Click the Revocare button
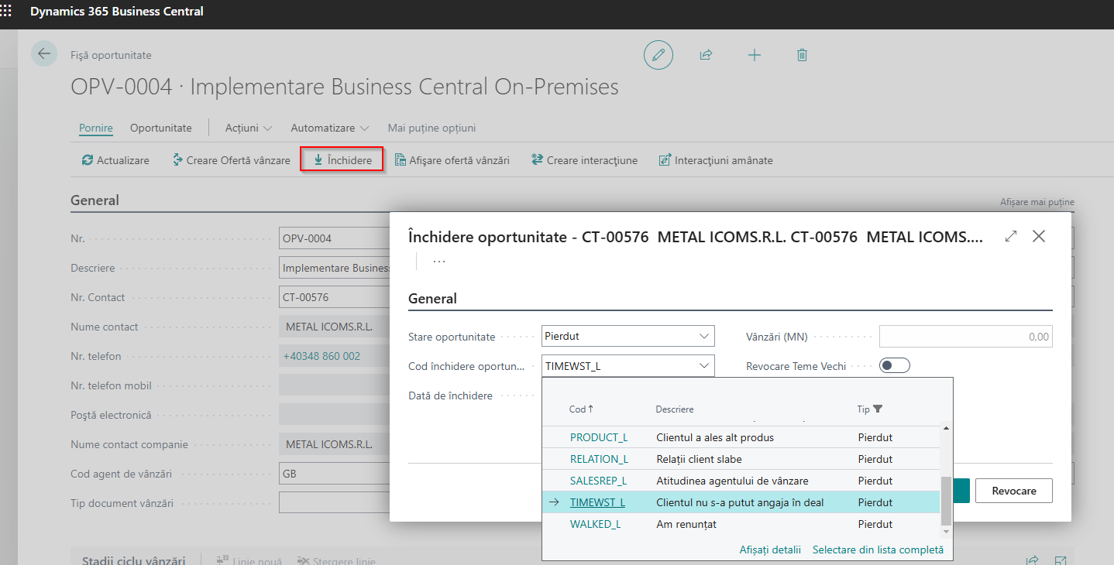The height and width of the screenshot is (565, 1114). pos(1014,491)
